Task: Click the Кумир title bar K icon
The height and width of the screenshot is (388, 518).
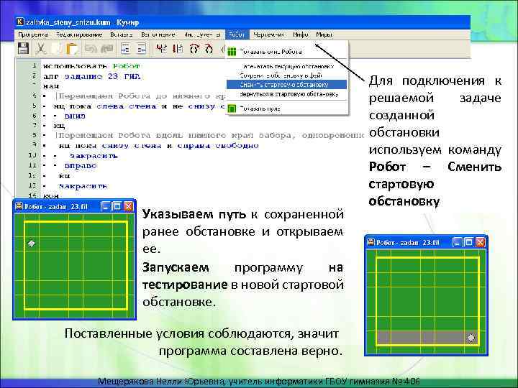Action: (20, 22)
